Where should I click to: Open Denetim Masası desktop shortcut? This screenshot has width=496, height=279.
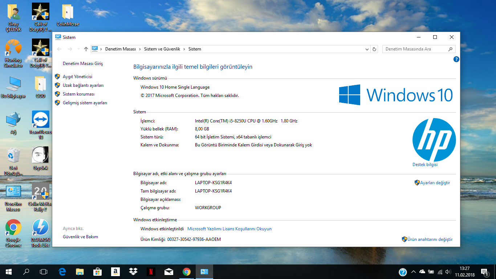coord(13,198)
